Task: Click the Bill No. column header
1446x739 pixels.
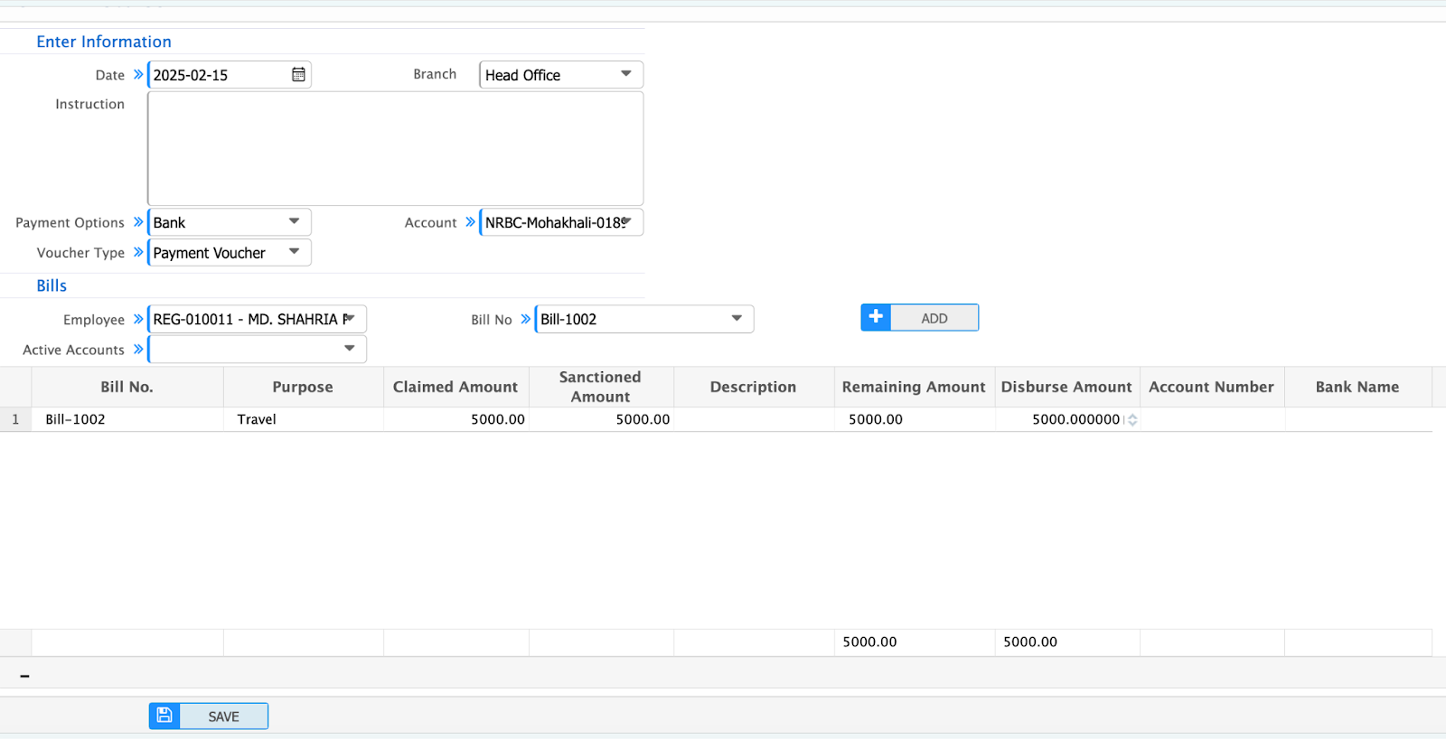Action: click(x=127, y=387)
